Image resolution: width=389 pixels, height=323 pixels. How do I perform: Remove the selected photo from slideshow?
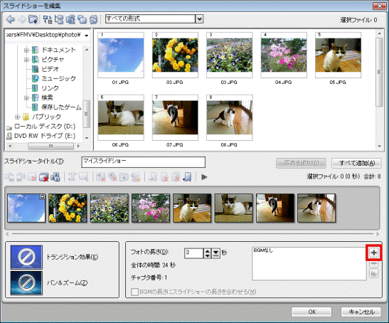point(32,177)
